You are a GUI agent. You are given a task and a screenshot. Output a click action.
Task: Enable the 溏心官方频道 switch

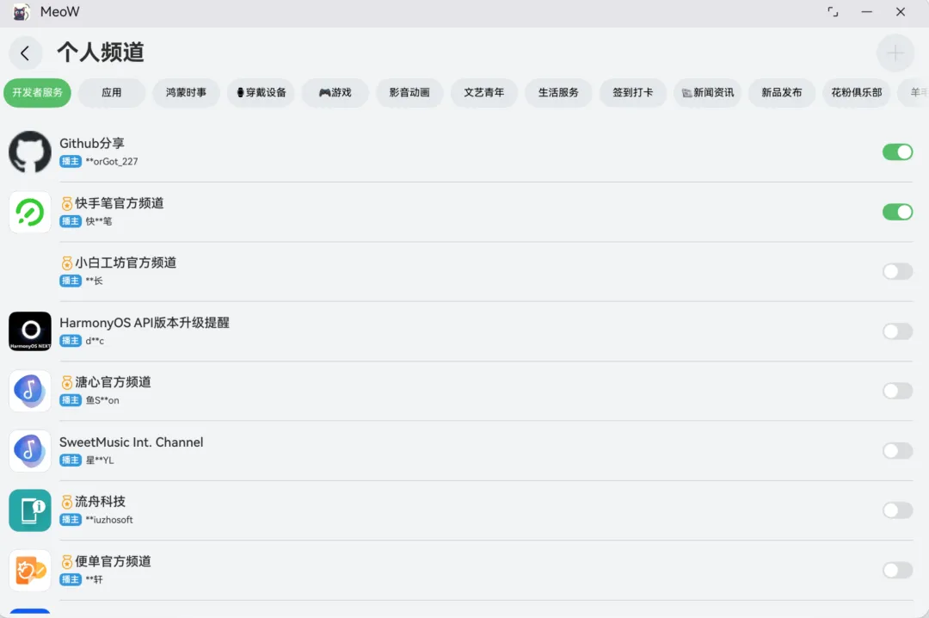897,391
